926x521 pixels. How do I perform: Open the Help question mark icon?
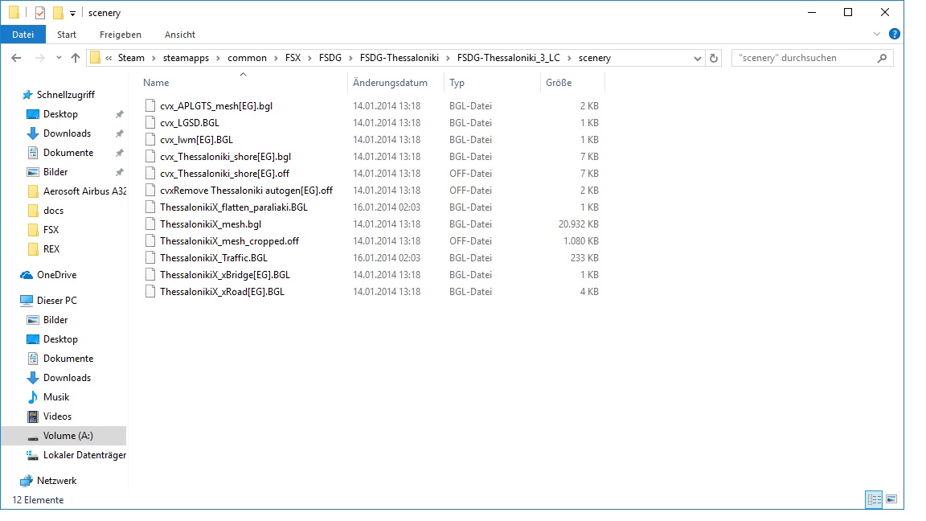[895, 35]
